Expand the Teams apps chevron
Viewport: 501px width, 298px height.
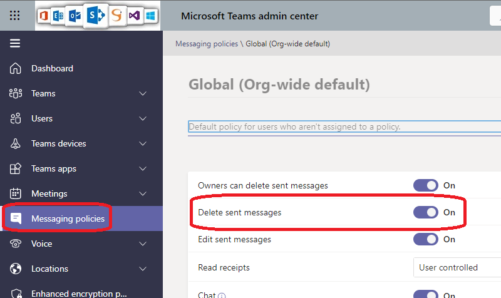tap(143, 168)
